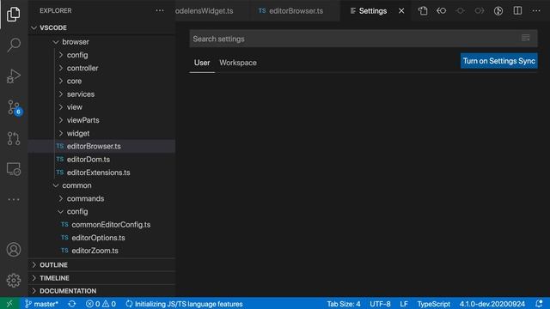The width and height of the screenshot is (550, 309).
Task: Open the Run and Debug view
Action: coord(14,76)
